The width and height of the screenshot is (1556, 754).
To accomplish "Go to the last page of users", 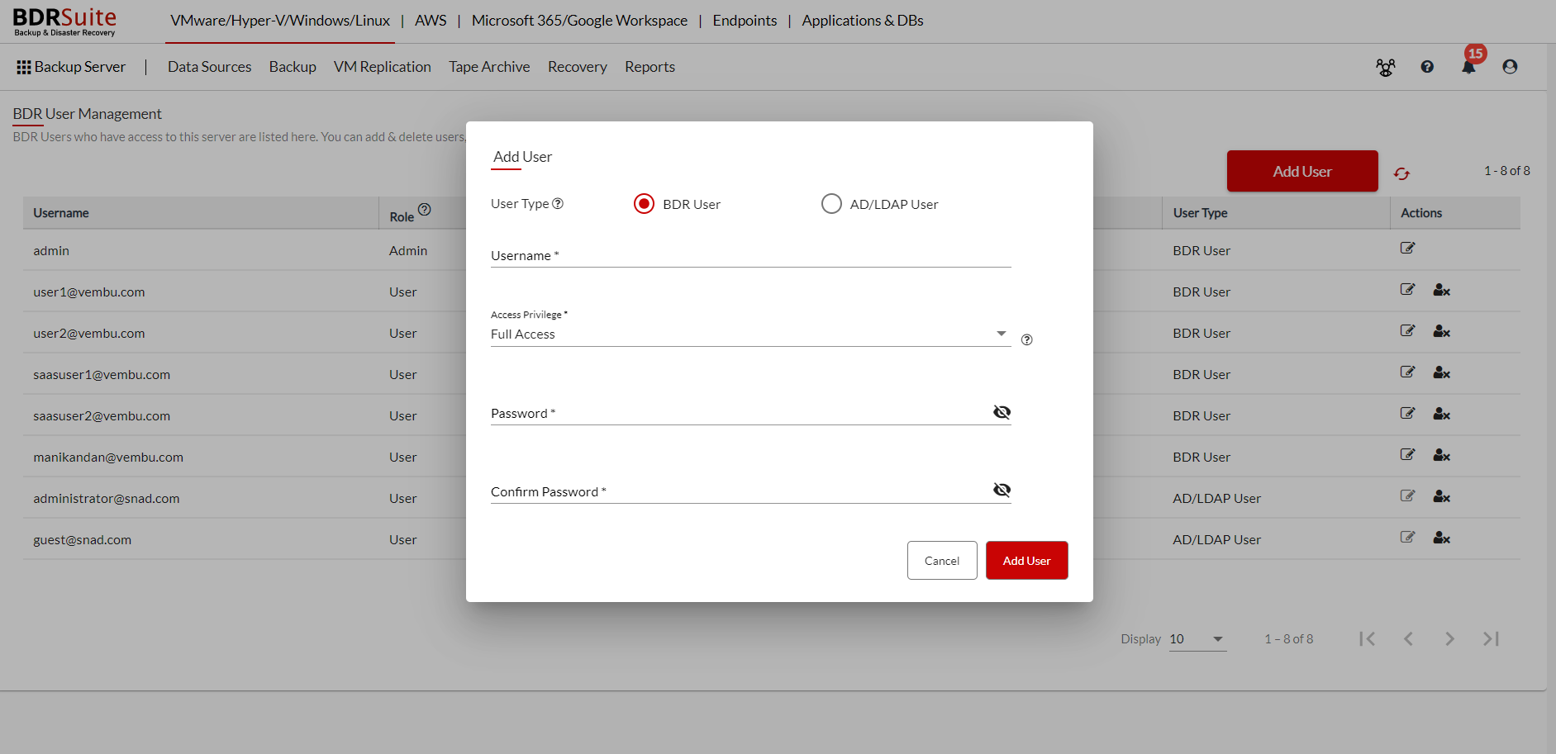I will tap(1491, 639).
